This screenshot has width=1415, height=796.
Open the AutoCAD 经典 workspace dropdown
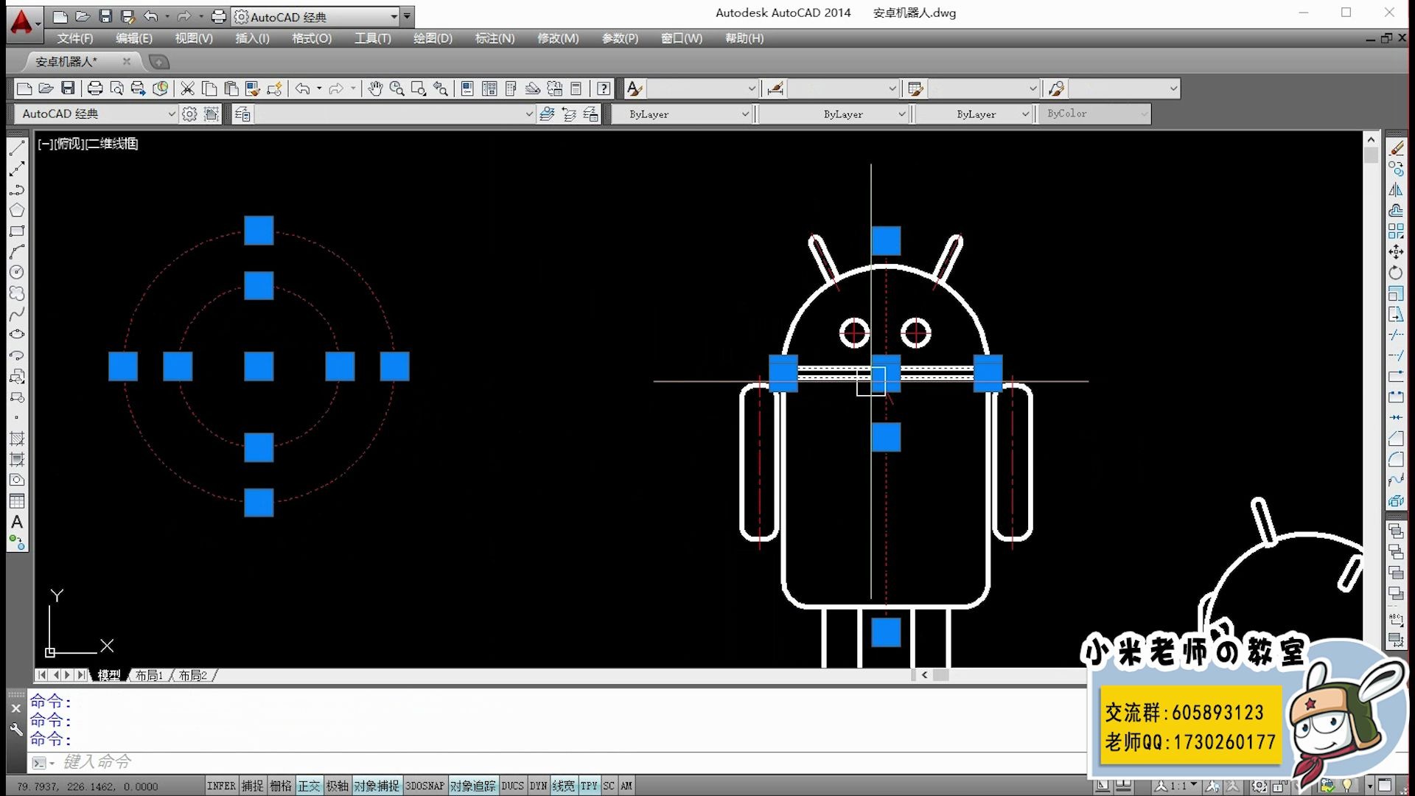pos(171,114)
